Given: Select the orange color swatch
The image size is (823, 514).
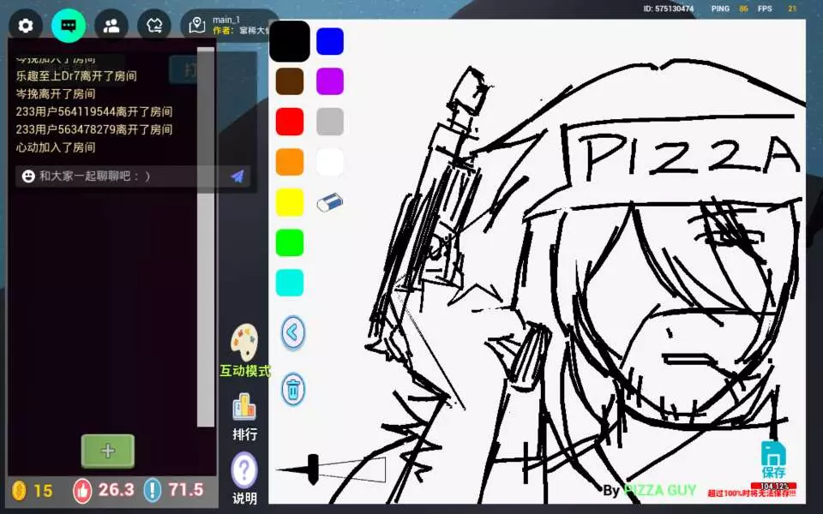Looking at the screenshot, I should (x=290, y=162).
